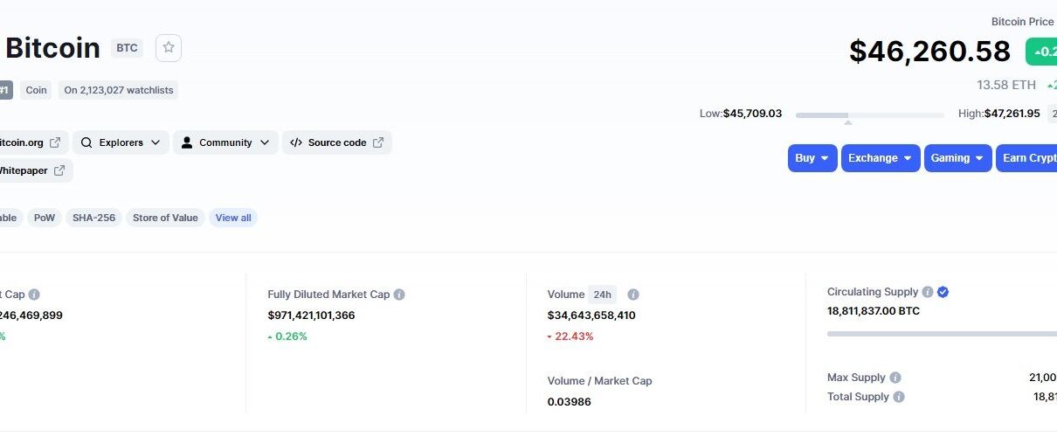Click the 0.03986 Volume / Market Cap value
The height and width of the screenshot is (437, 1057).
570,402
